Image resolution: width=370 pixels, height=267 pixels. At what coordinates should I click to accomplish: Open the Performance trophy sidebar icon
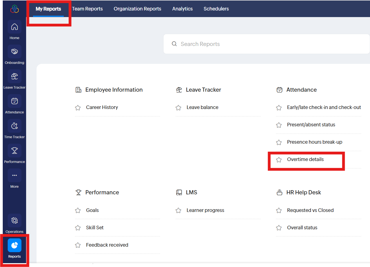[x=14, y=151]
